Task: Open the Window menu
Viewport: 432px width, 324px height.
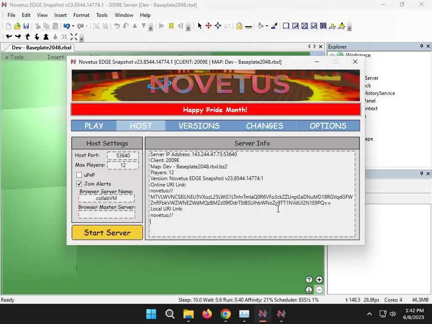Action: tap(124, 15)
